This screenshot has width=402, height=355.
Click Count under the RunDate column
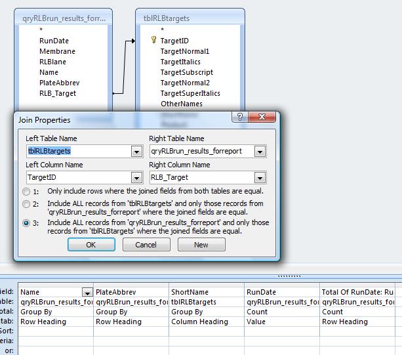(x=282, y=312)
